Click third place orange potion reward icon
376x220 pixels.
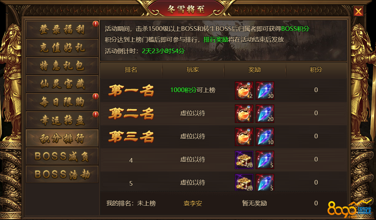point(244,137)
